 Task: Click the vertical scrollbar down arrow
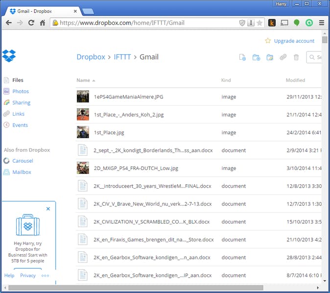[x=325, y=281]
